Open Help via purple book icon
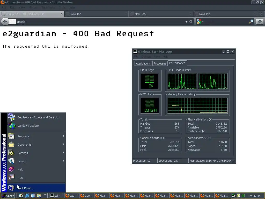 [x=11, y=169]
